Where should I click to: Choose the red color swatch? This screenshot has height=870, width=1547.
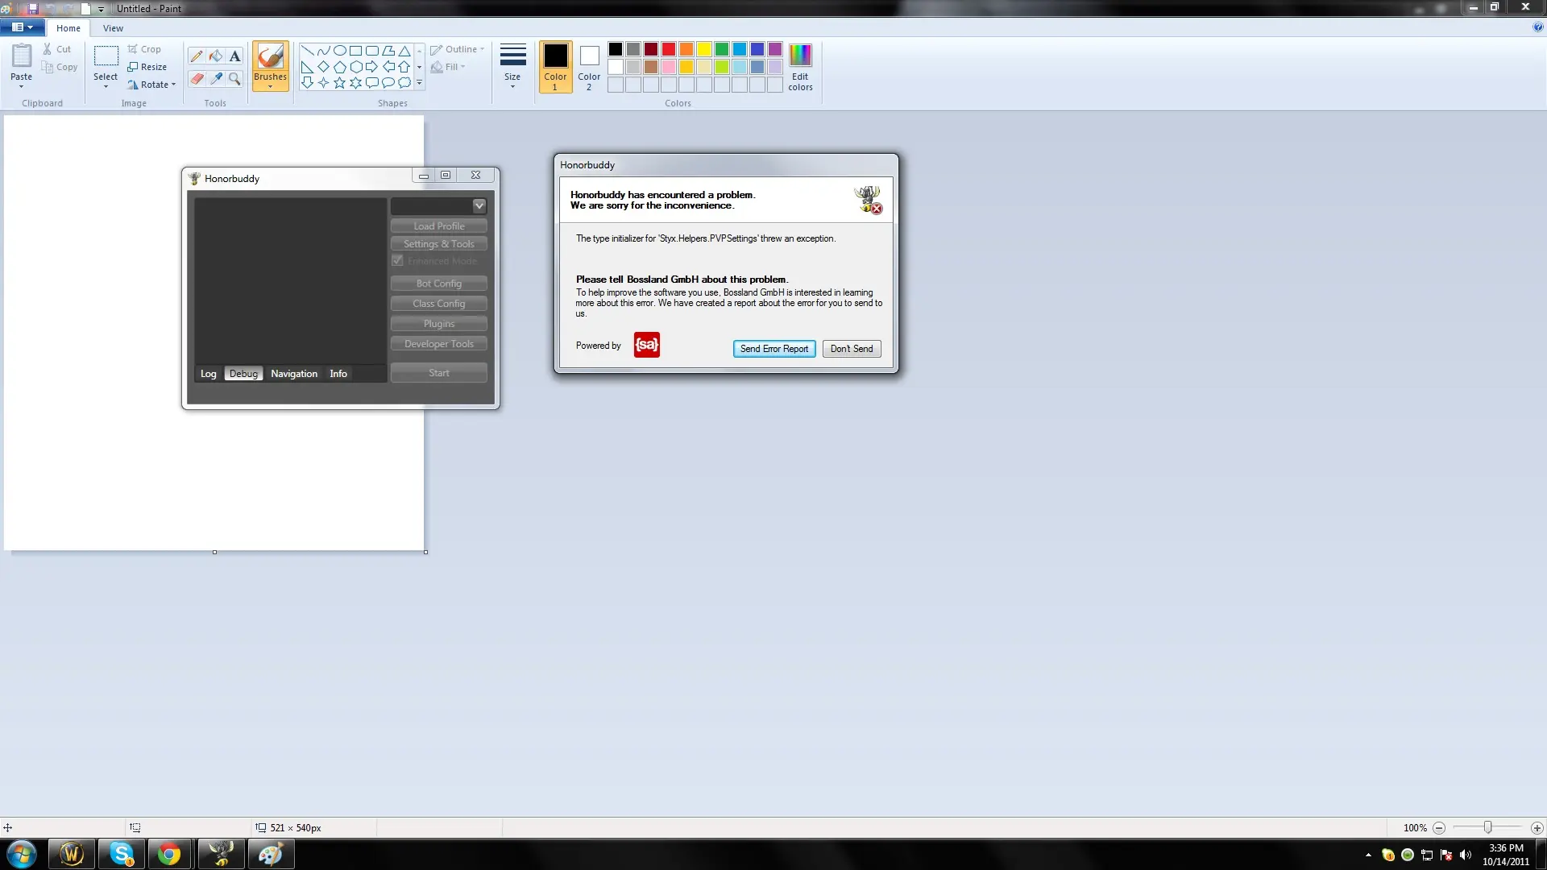(669, 50)
